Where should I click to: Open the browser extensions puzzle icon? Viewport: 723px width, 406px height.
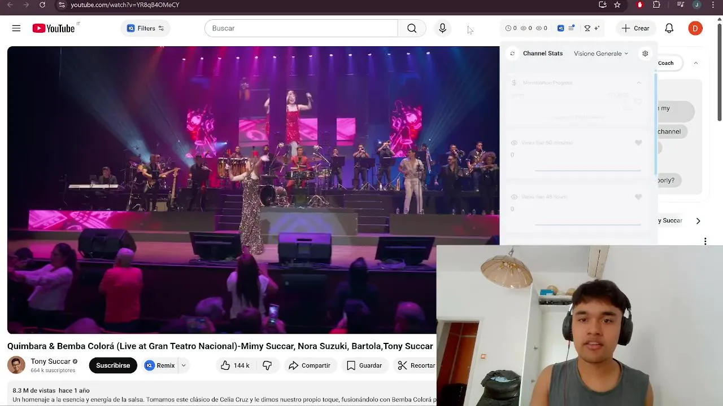coord(656,5)
